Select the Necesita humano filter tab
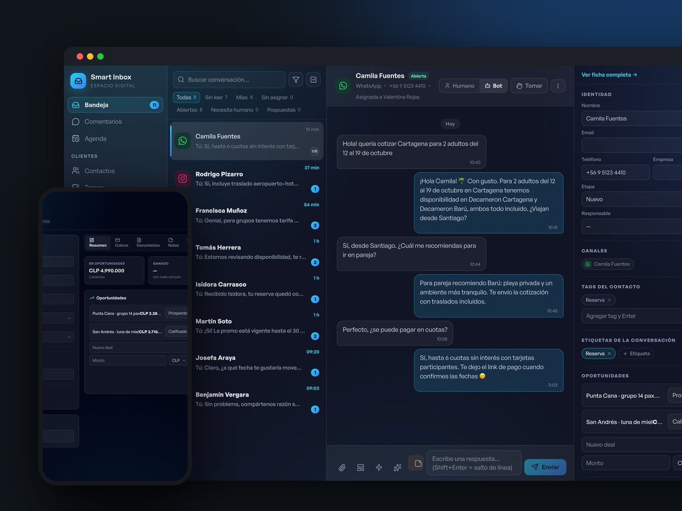 coord(234,110)
